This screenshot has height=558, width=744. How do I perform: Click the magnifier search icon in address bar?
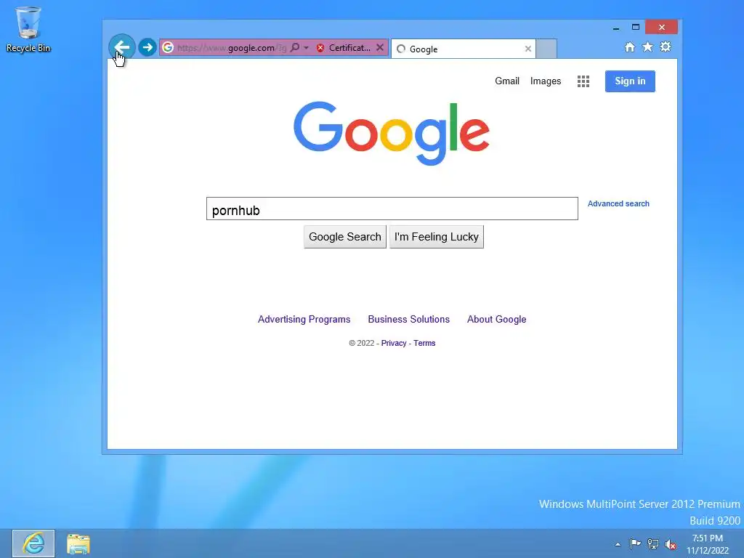point(295,47)
